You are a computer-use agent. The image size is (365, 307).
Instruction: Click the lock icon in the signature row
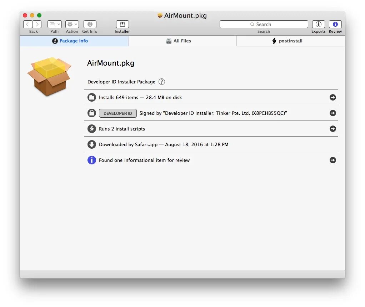(92, 113)
